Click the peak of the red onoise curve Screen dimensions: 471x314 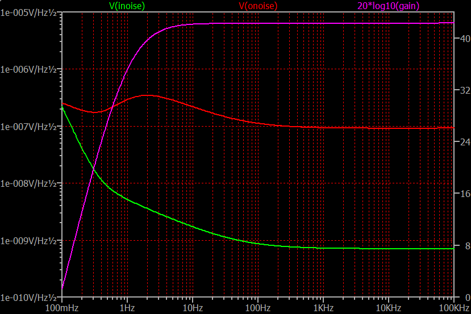pyautogui.click(x=146, y=95)
